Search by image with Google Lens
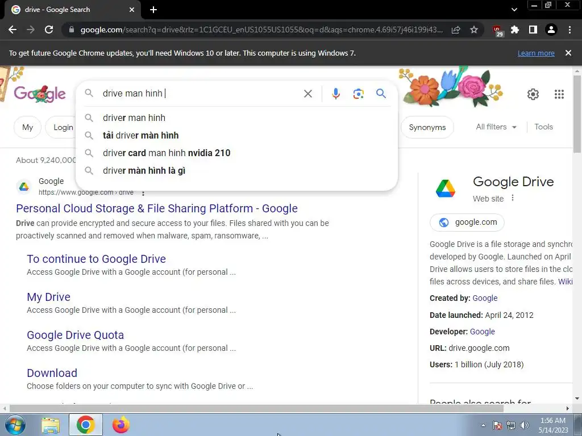This screenshot has width=582, height=436. tap(358, 94)
